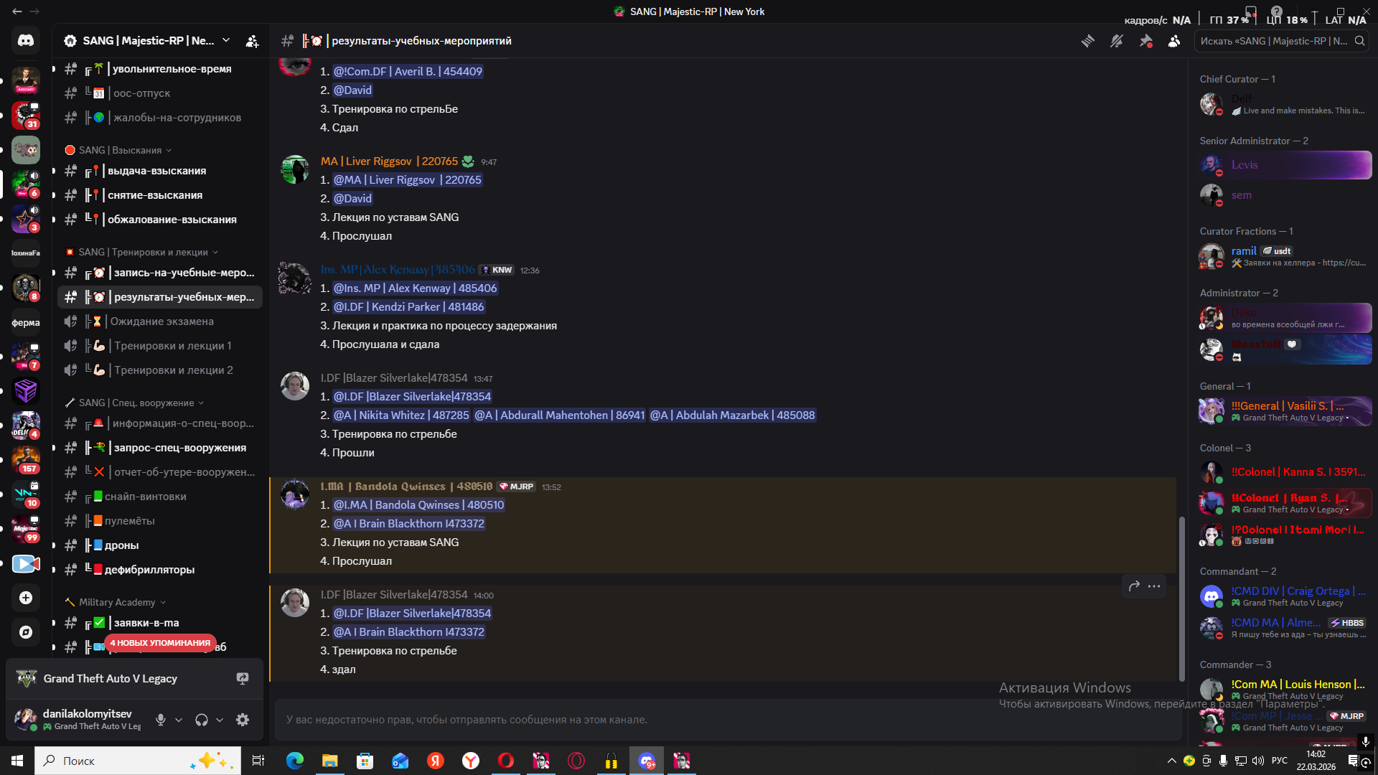The height and width of the screenshot is (775, 1378).
Task: Open user settings gear icon
Action: 243,720
